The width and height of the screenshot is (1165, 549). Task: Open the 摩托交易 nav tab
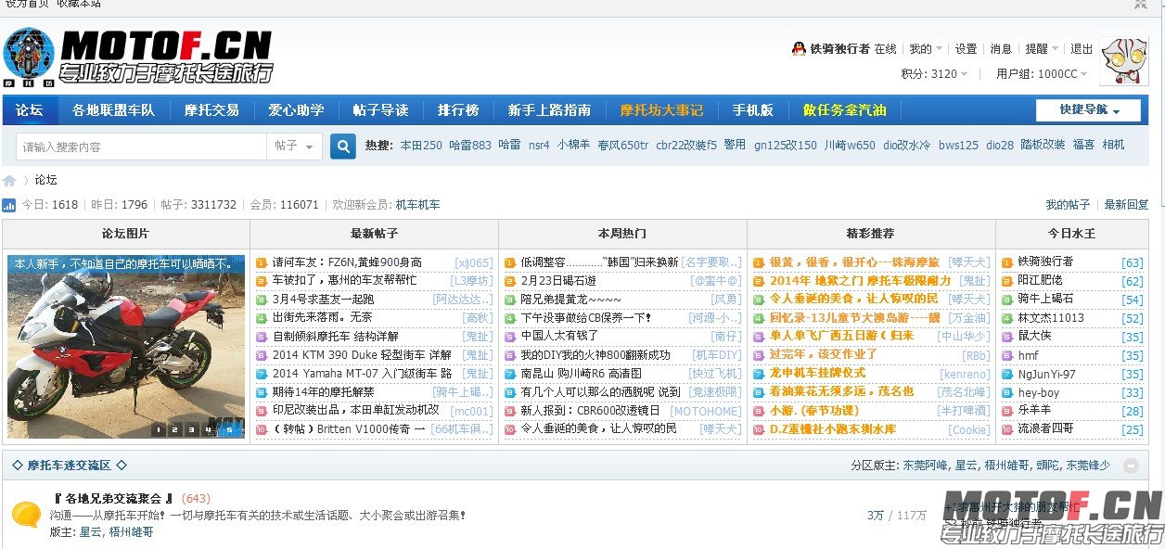coord(211,110)
